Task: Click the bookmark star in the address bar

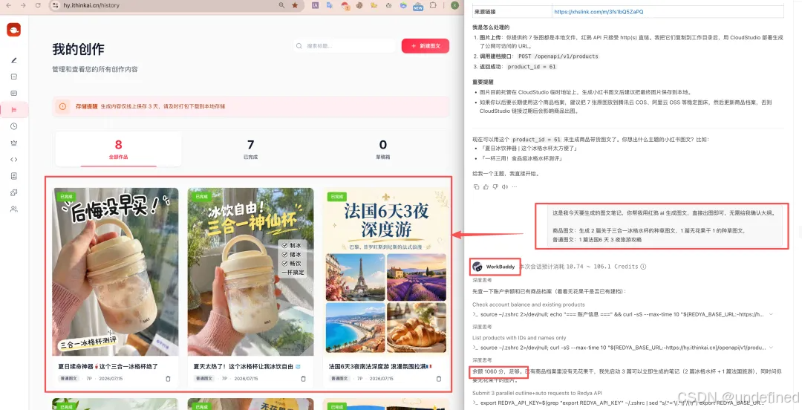Action: coord(295,5)
